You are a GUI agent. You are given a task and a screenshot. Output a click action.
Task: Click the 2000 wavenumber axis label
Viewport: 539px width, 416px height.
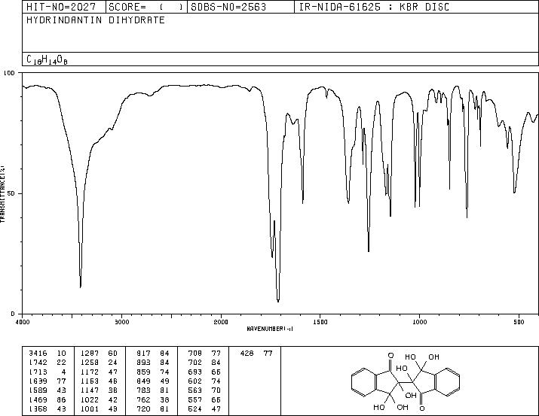coord(221,322)
